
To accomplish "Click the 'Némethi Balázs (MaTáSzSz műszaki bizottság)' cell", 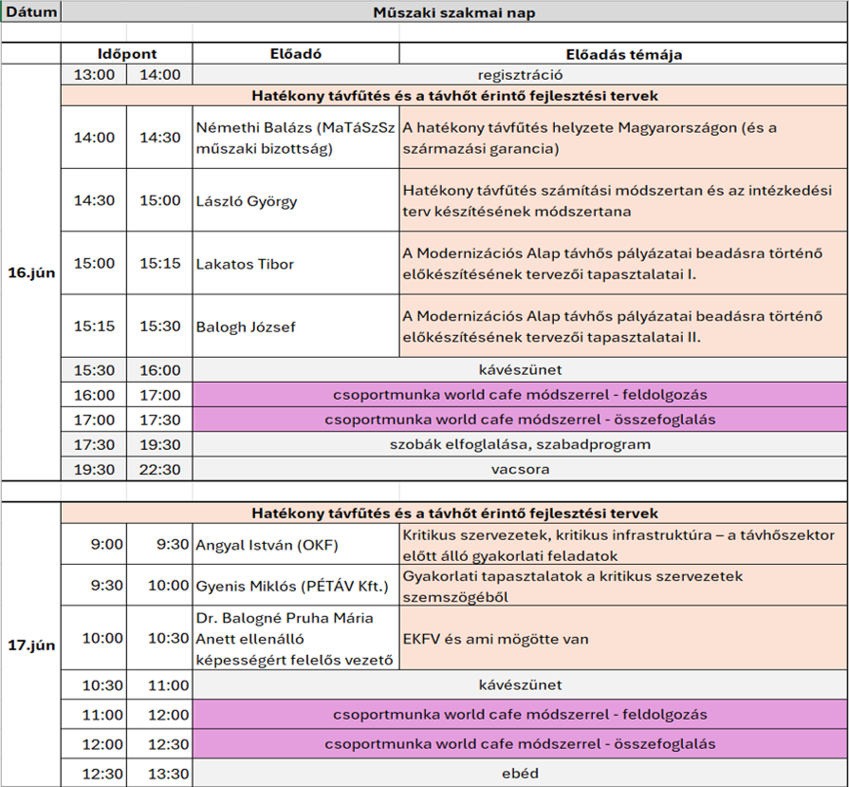I will tap(296, 138).
